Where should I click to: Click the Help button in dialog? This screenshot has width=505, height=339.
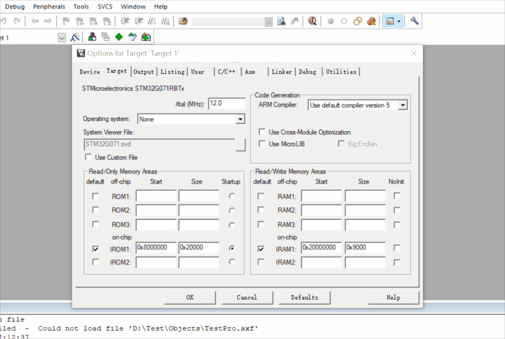[x=393, y=297]
